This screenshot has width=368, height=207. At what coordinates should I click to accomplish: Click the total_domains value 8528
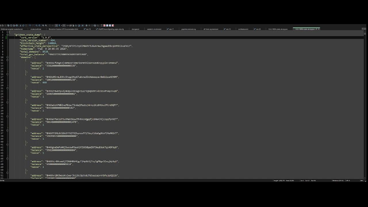click(46, 52)
